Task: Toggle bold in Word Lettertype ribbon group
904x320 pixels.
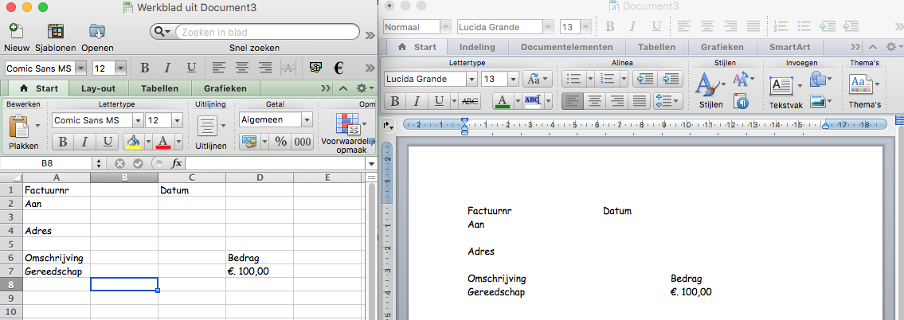Action: point(393,101)
